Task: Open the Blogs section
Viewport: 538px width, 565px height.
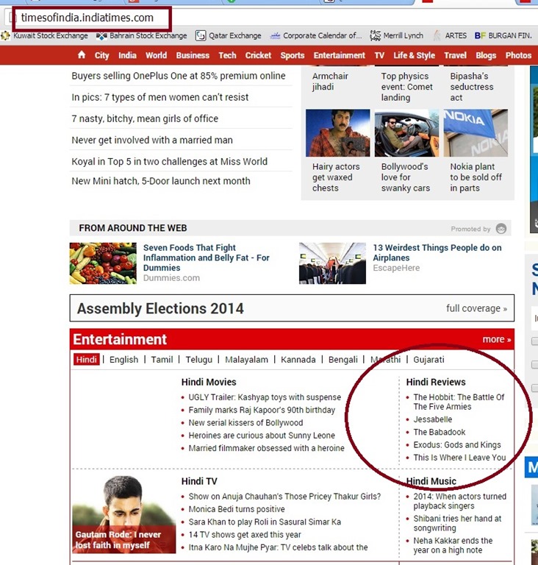Action: click(x=486, y=55)
